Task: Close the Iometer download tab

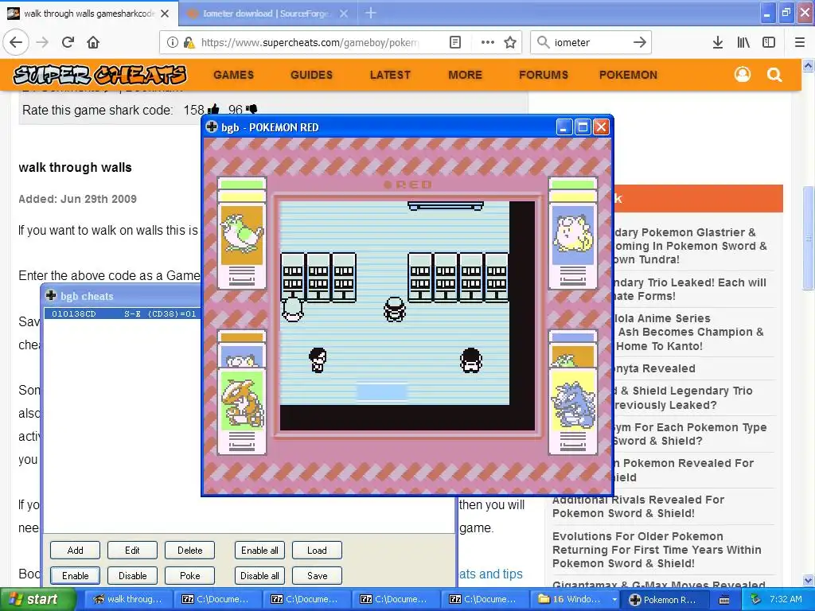Action: tap(344, 14)
